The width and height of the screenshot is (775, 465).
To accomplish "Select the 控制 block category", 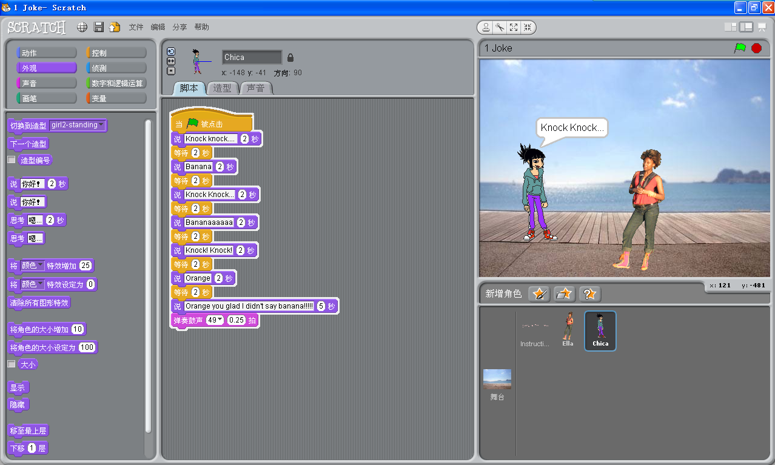I will coord(116,53).
